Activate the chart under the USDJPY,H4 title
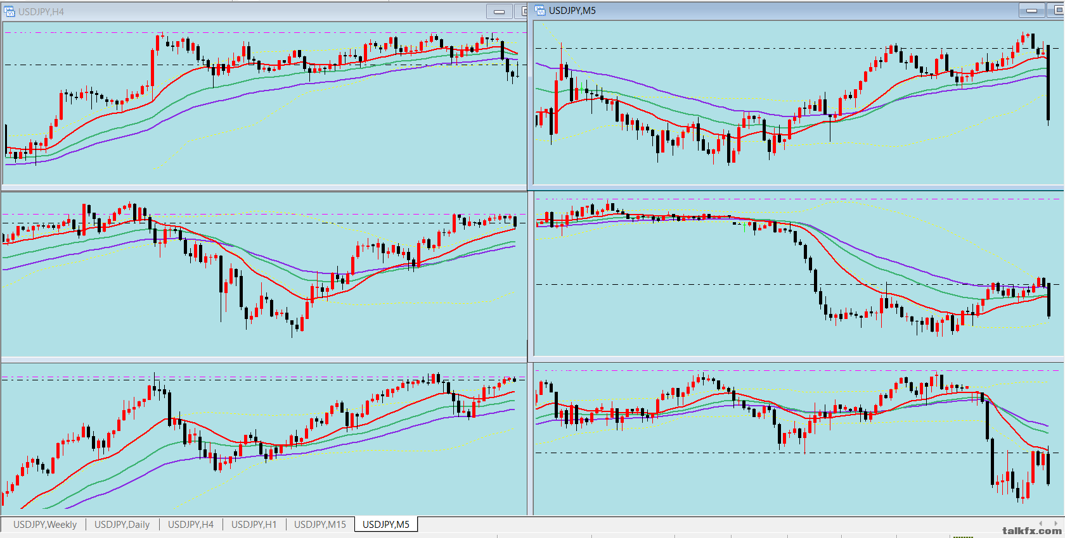Image resolution: width=1065 pixels, height=538 pixels. [265, 103]
